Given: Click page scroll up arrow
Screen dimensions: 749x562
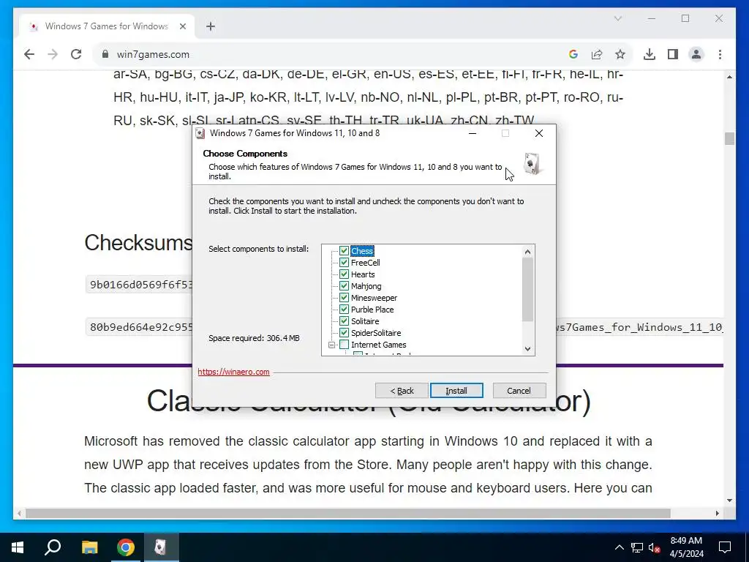Looking at the screenshot, I should tap(729, 76).
